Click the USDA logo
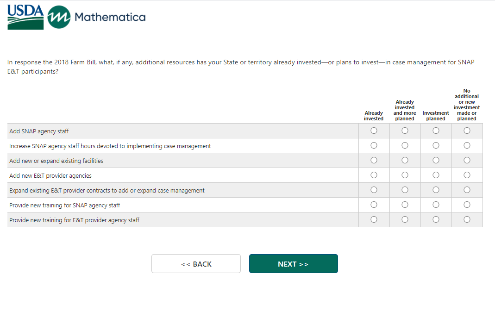 [x=25, y=17]
